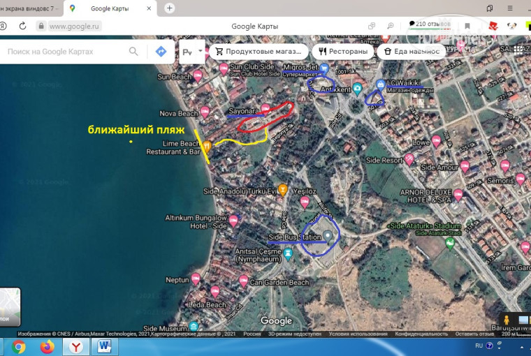The image size is (531, 356).
Task: Reload the page with the refresh icon
Action: coord(22,26)
